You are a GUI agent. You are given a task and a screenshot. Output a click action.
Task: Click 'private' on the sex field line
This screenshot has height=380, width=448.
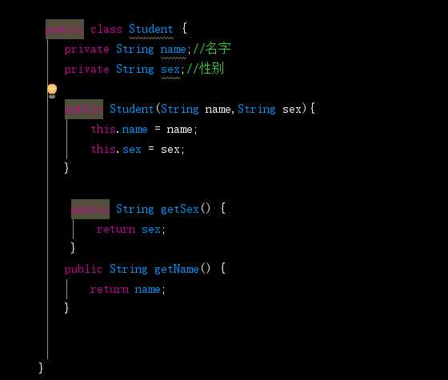coord(86,70)
